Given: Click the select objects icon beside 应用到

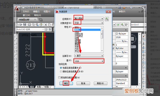Looking at the screenshot, I should 107,19.
